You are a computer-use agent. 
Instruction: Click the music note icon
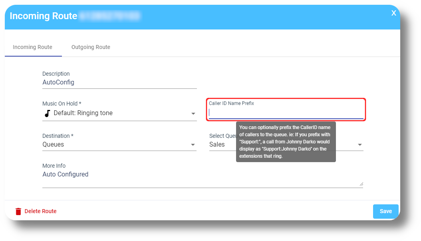coord(47,114)
